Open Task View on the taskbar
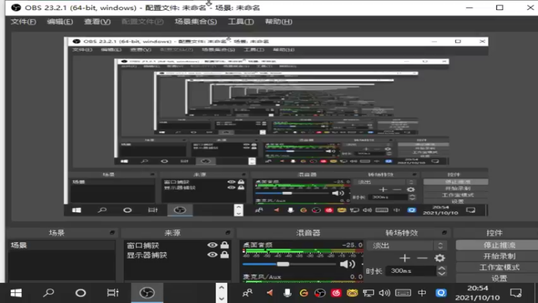 pos(112,293)
